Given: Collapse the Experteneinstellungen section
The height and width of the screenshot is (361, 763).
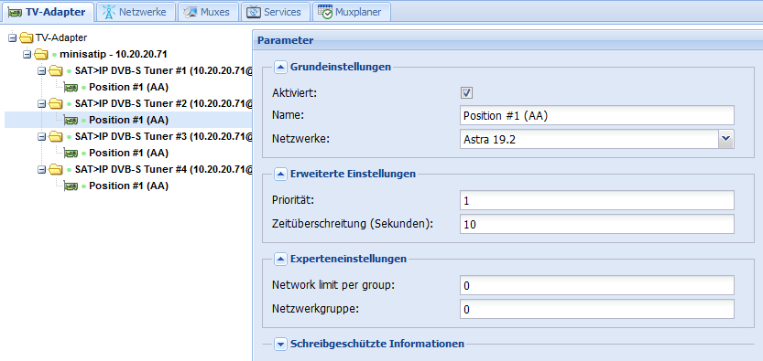Looking at the screenshot, I should click(280, 260).
